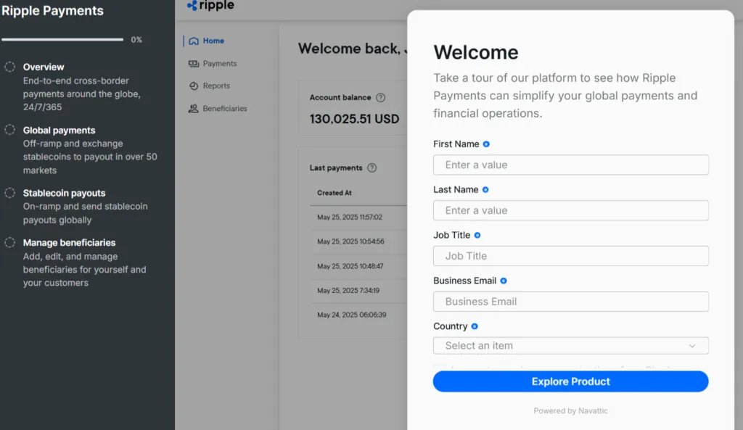
Task: Click the Account balance help icon
Action: point(381,98)
